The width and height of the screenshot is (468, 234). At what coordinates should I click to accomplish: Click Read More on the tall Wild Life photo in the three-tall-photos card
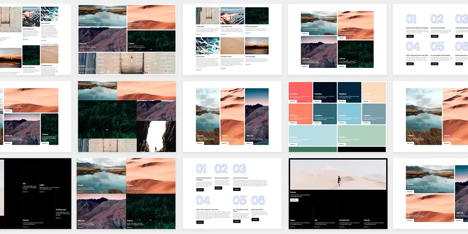pos(249,143)
